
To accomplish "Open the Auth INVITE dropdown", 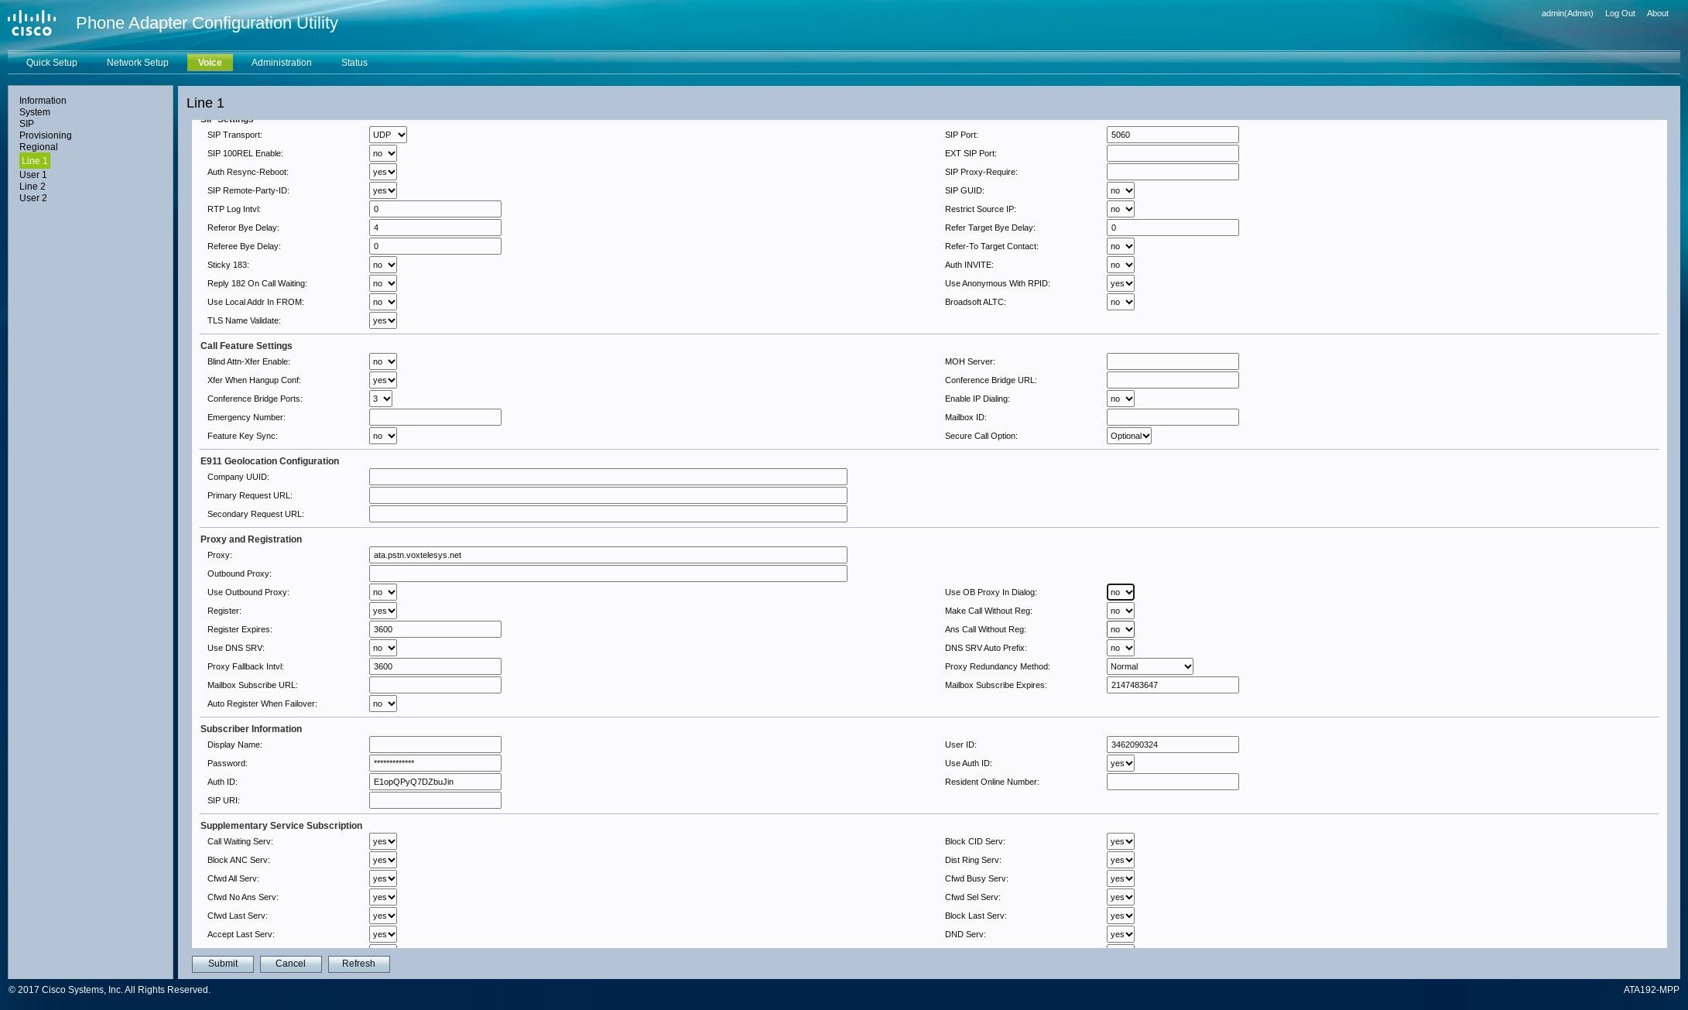I will (1121, 265).
